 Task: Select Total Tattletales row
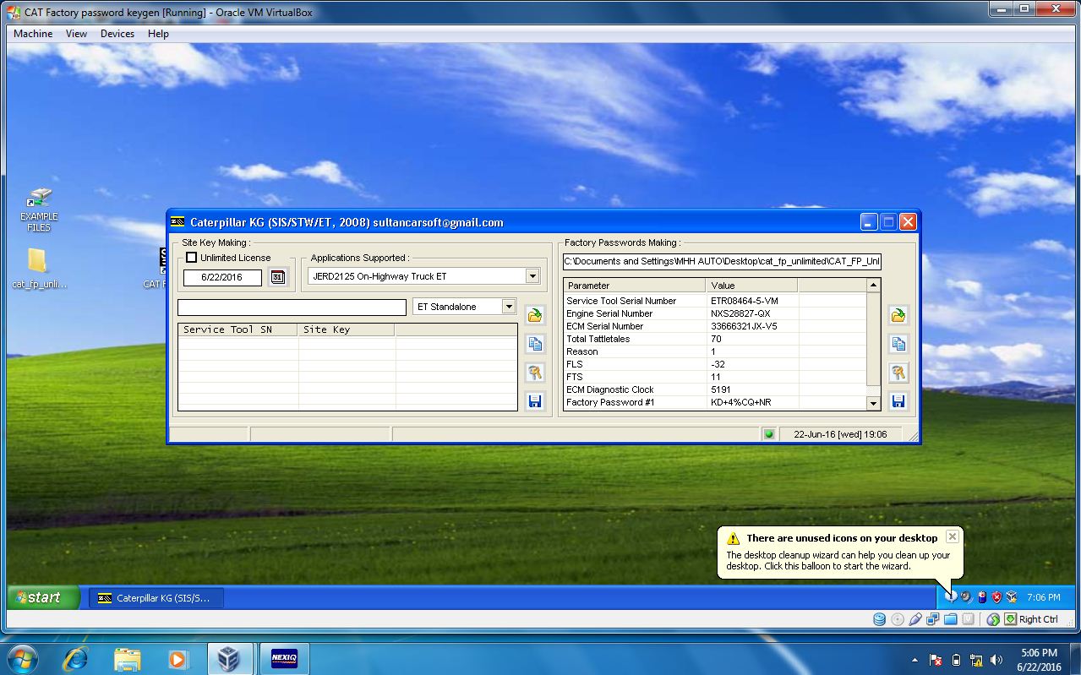[x=715, y=339]
